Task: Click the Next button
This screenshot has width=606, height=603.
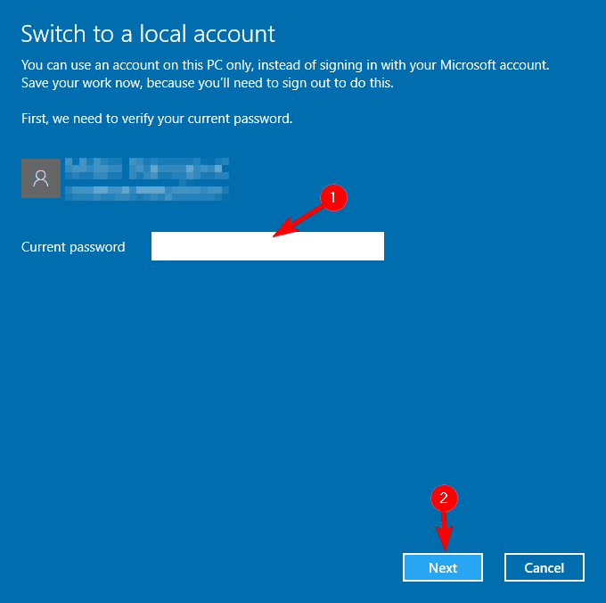Action: 443,567
